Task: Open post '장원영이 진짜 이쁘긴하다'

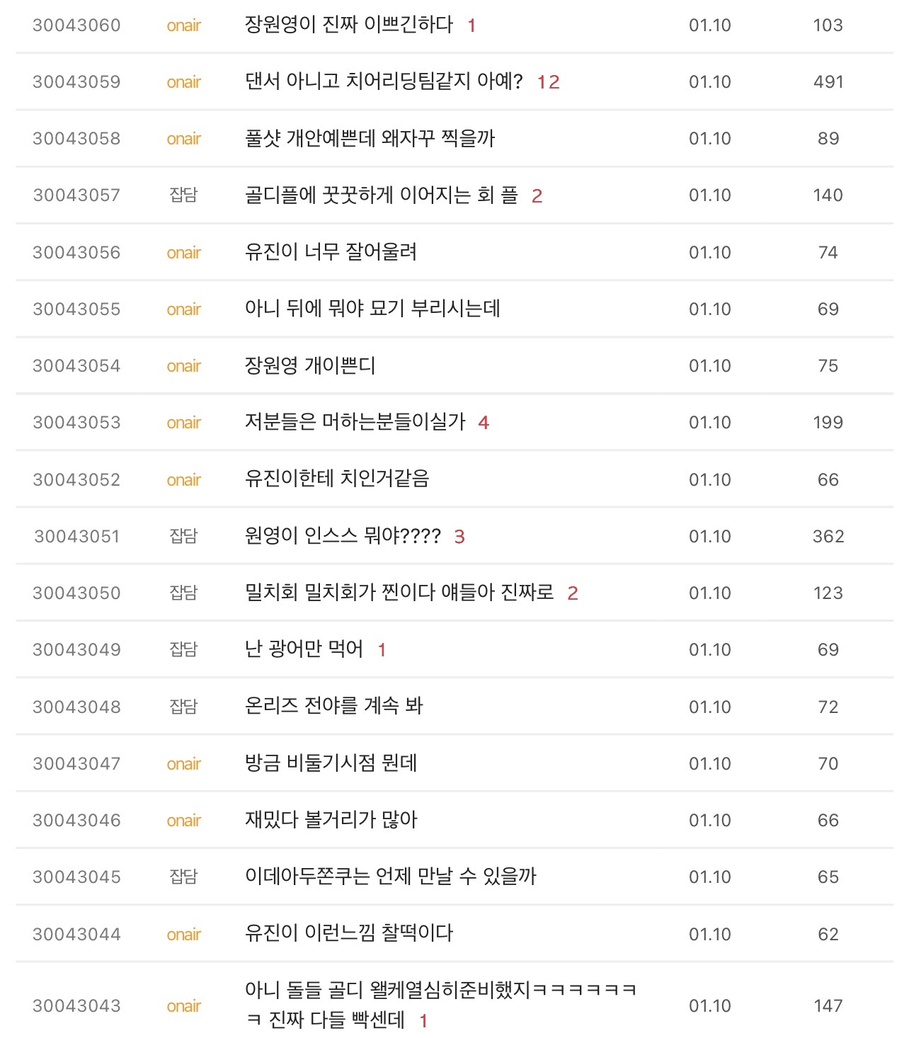Action: click(x=348, y=25)
